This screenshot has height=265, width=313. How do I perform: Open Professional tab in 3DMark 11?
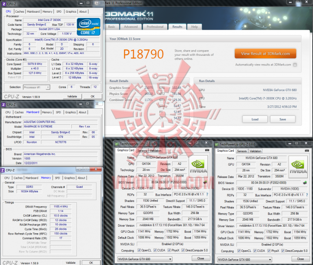(155, 27)
